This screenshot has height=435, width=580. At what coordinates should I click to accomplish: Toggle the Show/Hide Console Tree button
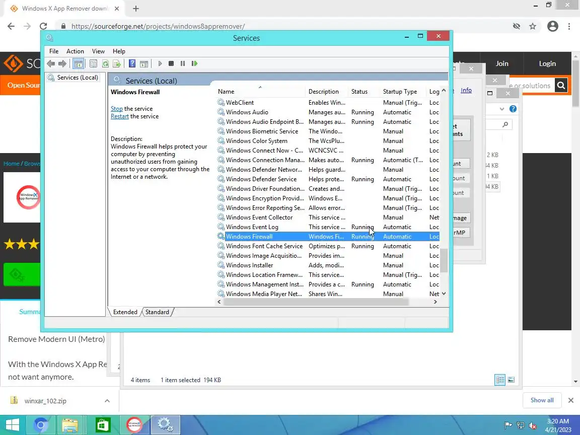78,63
